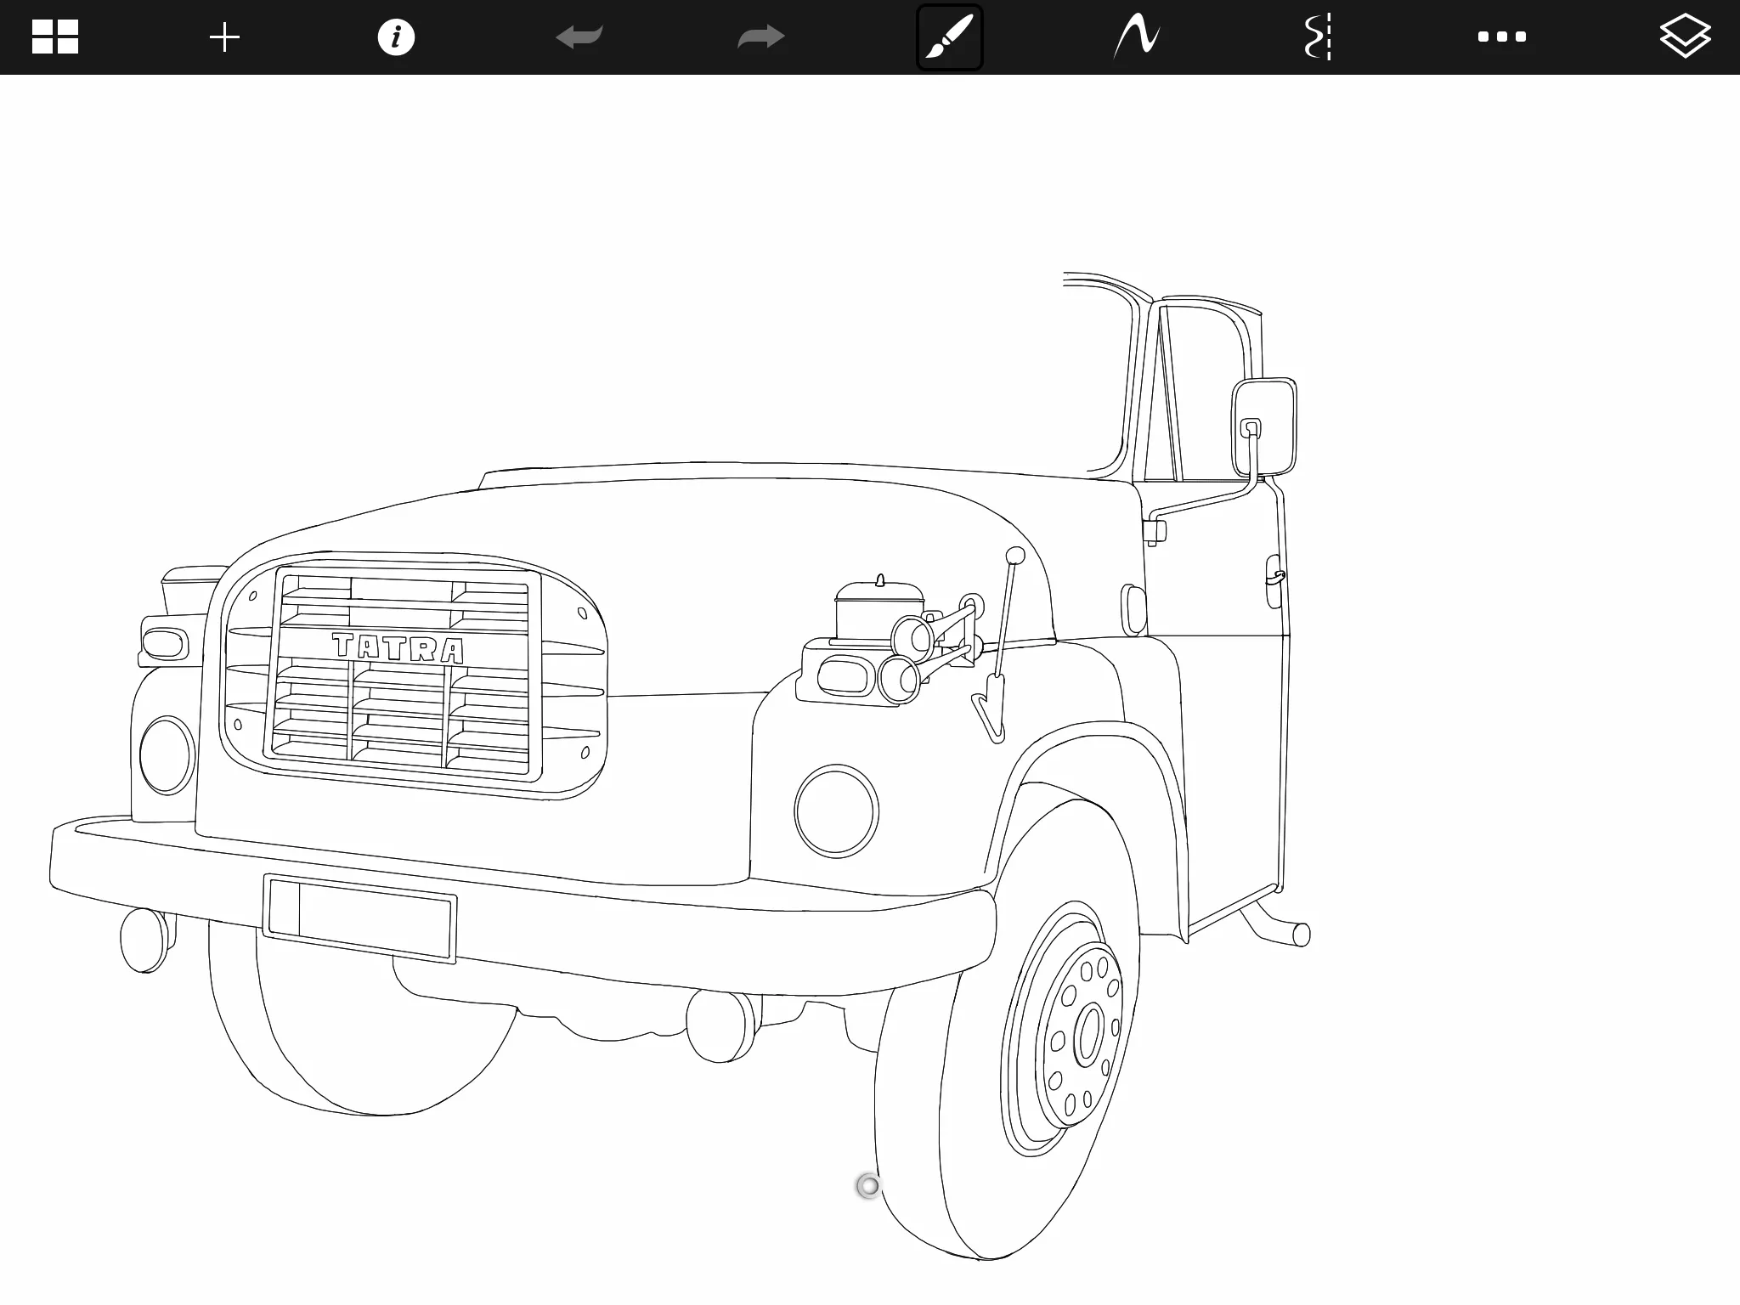Redo the undone stroke
This screenshot has height=1305, width=1740.
760,37
